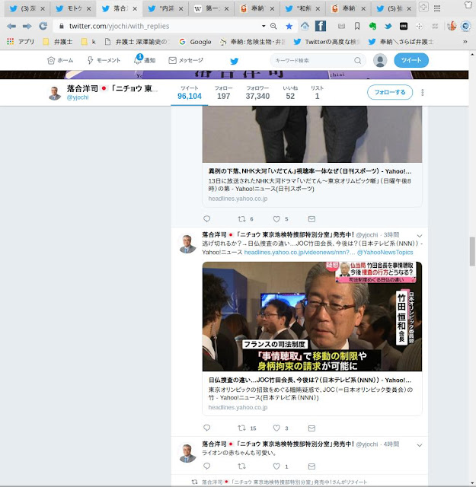Image resolution: width=476 pixels, height=487 pixels.
Task: Open the Facebook extension icon
Action: [x=321, y=26]
